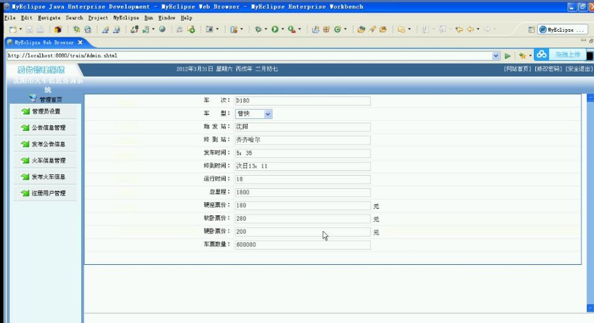
Task: Click the New file toolbar icon
Action: [x=13, y=29]
